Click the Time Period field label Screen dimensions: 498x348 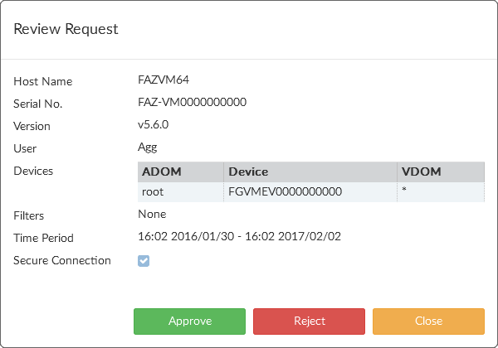pos(43,238)
